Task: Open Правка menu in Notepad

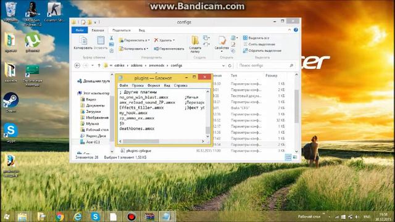Action: (138, 85)
